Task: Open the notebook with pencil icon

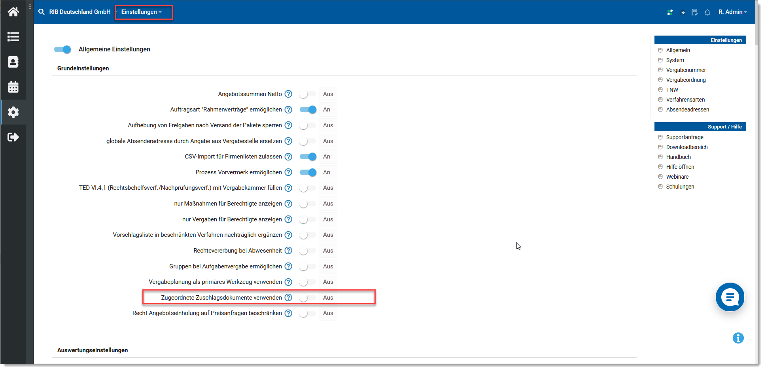Action: 695,12
